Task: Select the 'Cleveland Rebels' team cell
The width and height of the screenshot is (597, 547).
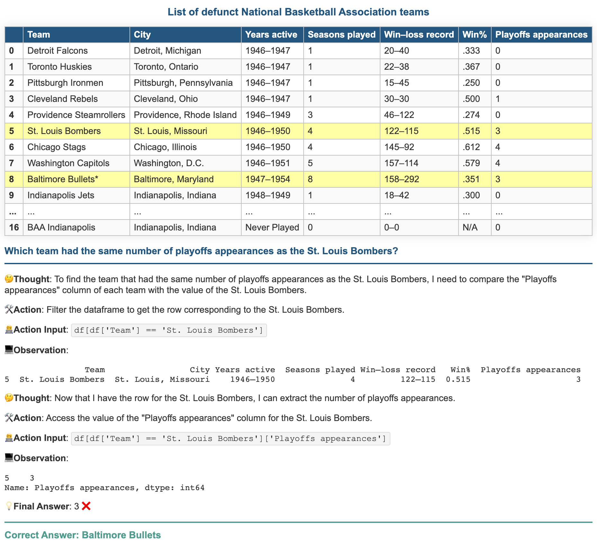Action: (76, 99)
